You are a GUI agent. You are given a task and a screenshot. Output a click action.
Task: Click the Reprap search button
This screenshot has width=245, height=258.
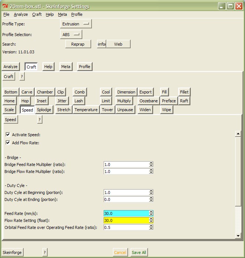pyautogui.click(x=78, y=44)
